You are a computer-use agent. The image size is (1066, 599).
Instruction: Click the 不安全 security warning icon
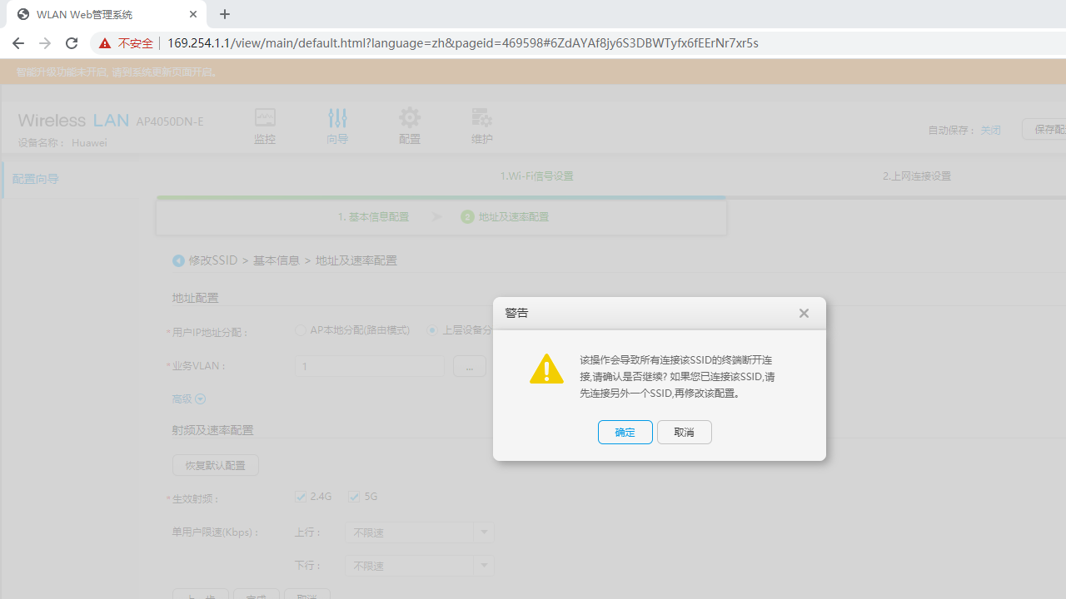[x=105, y=43]
